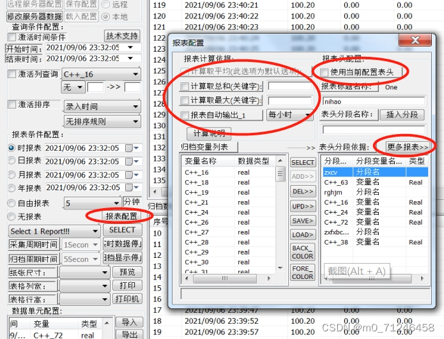
Task: Click 插入分段 button
Action: click(402, 115)
